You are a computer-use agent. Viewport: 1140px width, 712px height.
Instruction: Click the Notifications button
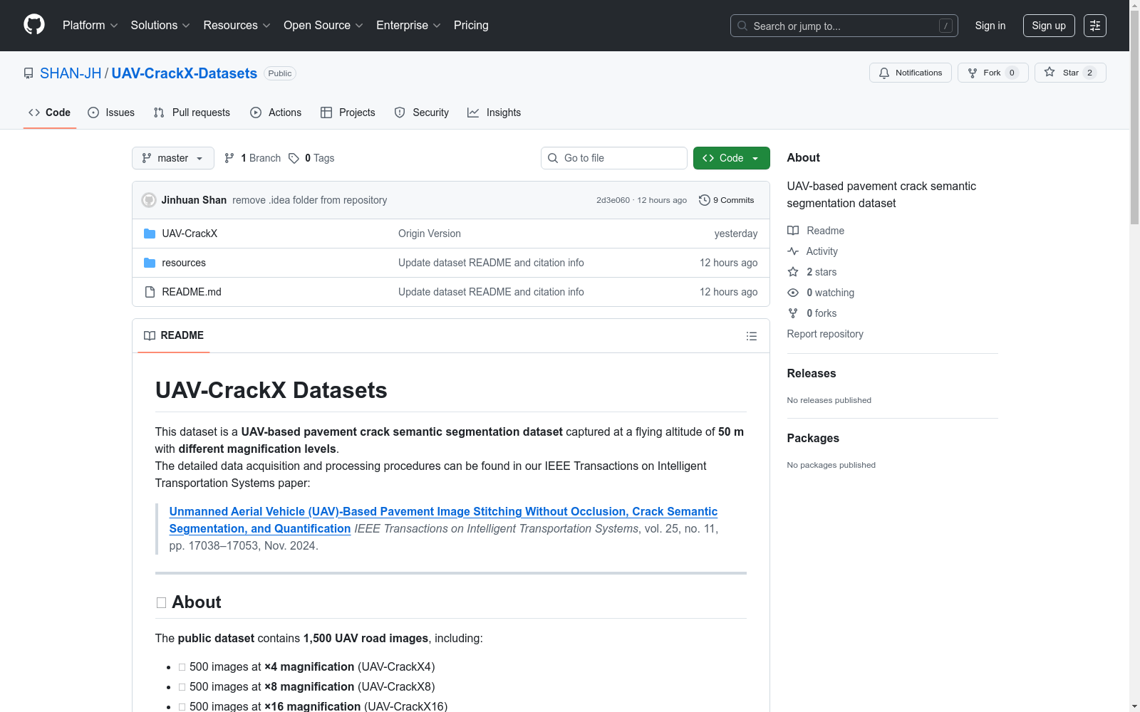tap(911, 73)
